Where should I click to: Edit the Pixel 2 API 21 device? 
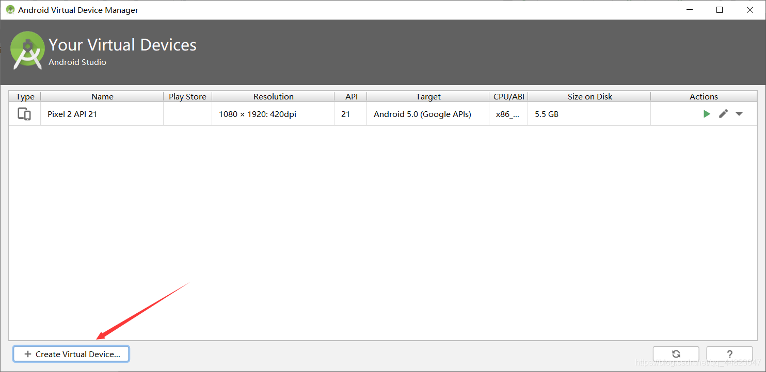coord(723,114)
